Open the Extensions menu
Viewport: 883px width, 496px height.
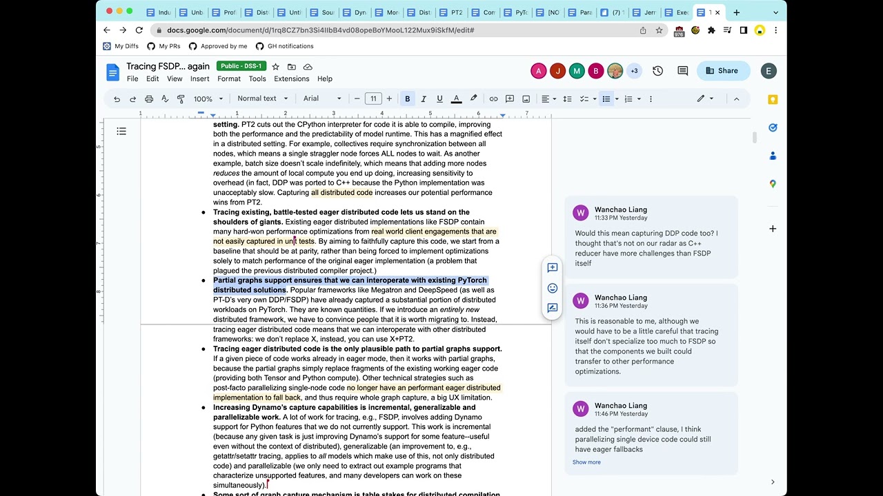click(291, 79)
